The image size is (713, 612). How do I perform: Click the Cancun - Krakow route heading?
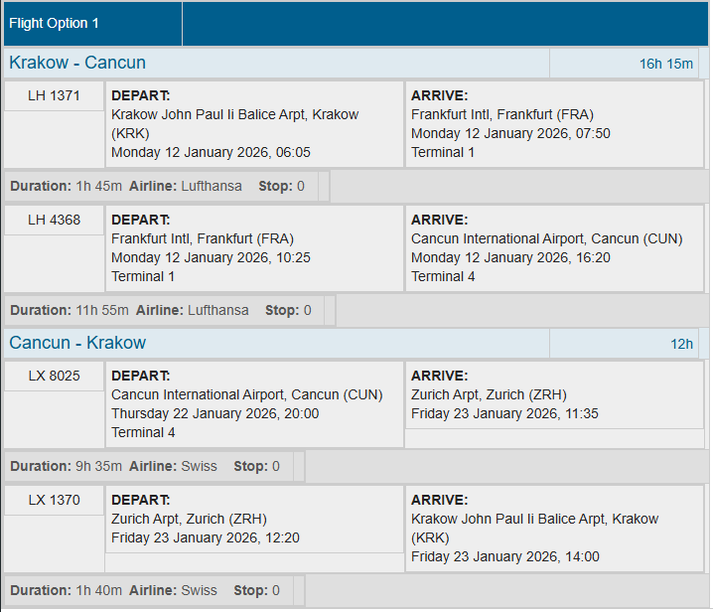(78, 343)
